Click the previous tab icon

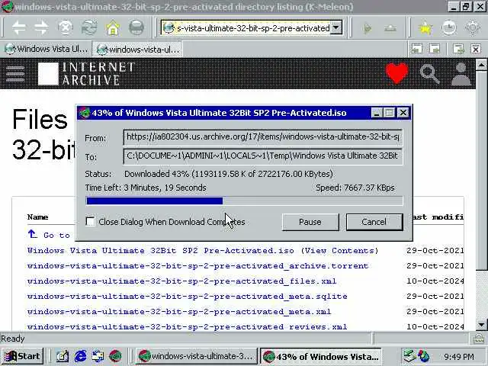[x=417, y=49]
